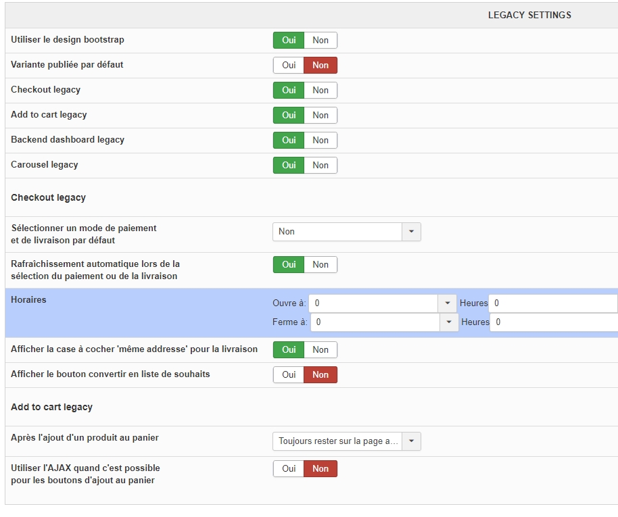This screenshot has width=618, height=517.
Task: Disable 'Backend dashboard legacy' with Non
Action: (x=320, y=141)
